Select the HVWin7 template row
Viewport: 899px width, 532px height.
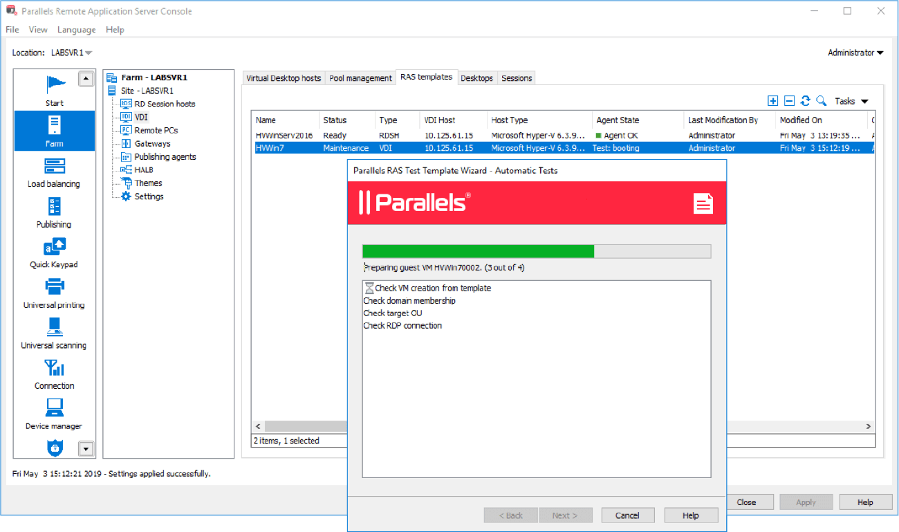coord(564,148)
